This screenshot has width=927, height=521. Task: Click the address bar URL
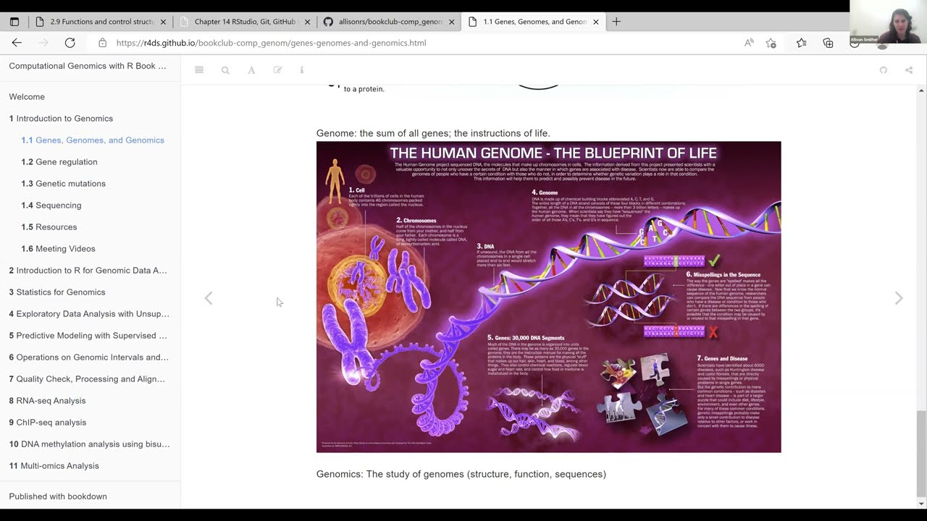271,43
